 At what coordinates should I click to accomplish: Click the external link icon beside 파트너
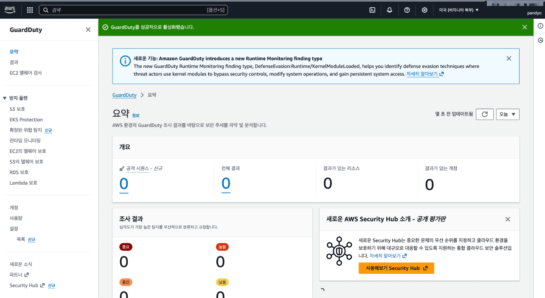(x=27, y=275)
